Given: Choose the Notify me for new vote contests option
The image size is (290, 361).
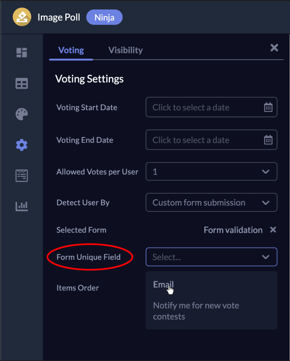Looking at the screenshot, I should pos(196,310).
